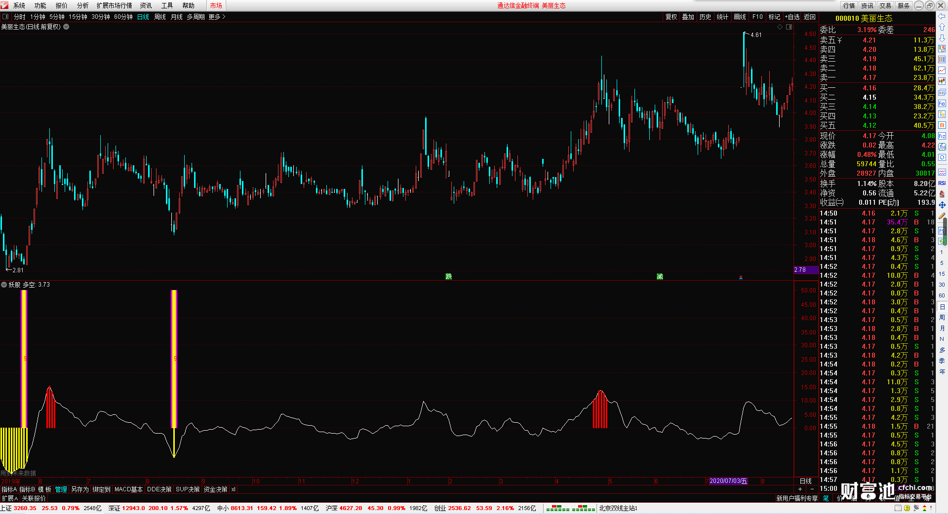Open the 功能 menu
Screen dimensions: 948x514
40,5
